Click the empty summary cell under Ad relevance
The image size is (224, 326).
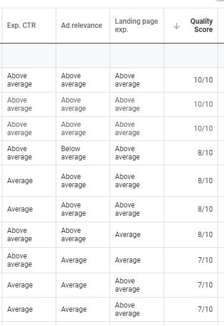click(83, 56)
